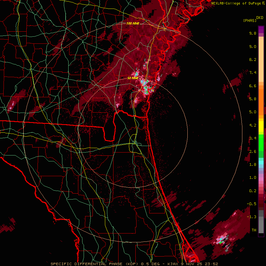This screenshot has width=266, height=266.
Task: Select the TH threshold label
Action: click(254, 230)
